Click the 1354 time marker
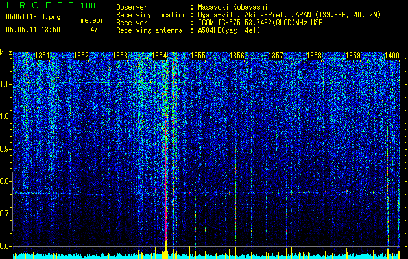The height and width of the screenshot is (259, 408). click(160, 56)
